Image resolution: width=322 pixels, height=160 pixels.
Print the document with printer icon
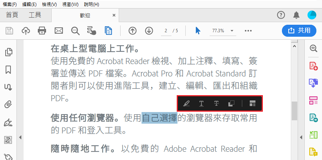[42, 31]
